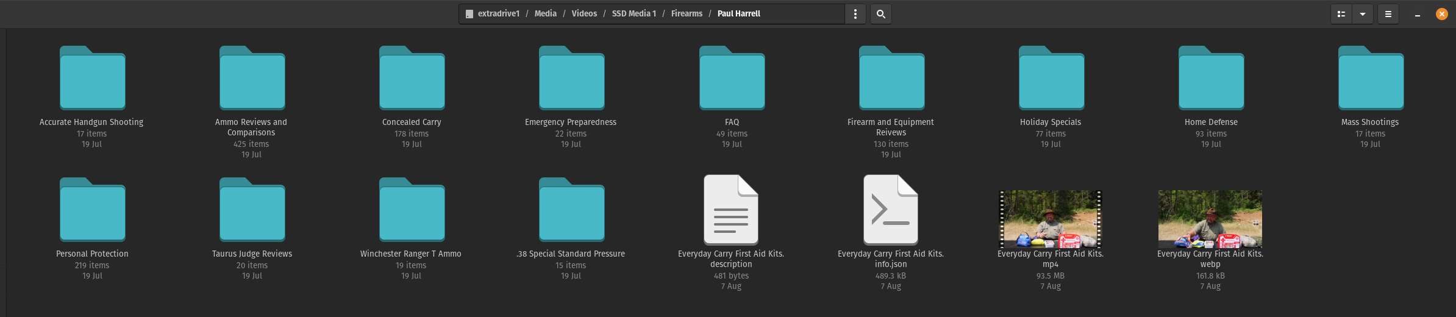The image size is (1456, 317).
Task: Click the '178 items' count label
Action: click(x=412, y=134)
